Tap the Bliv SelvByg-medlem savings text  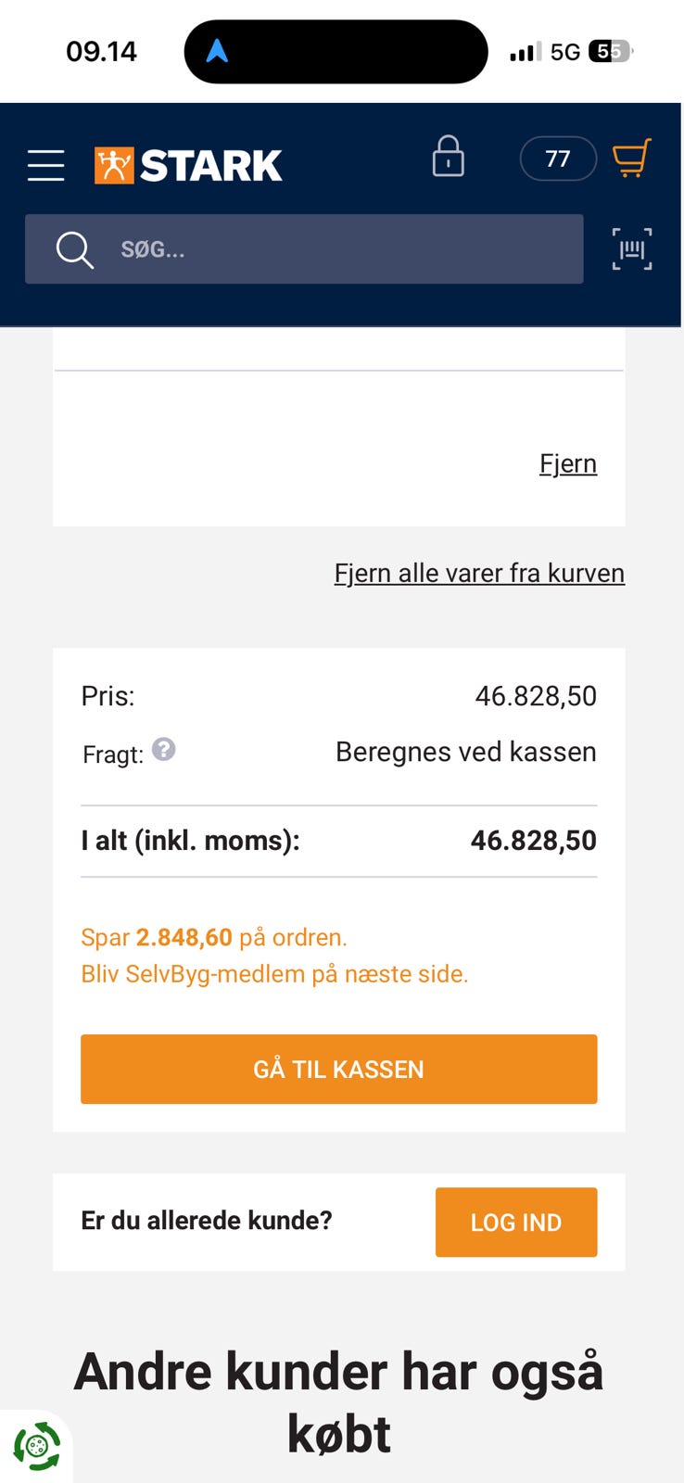274,974
